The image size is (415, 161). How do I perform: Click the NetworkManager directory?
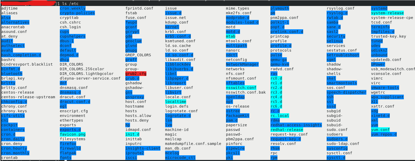tap(242, 64)
